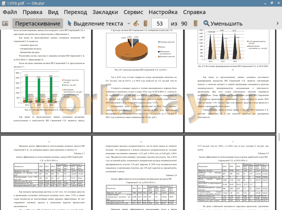
Task: Open the Файл menu
Action: click(10, 12)
